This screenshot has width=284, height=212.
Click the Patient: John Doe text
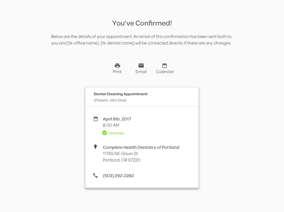pyautogui.click(x=110, y=100)
